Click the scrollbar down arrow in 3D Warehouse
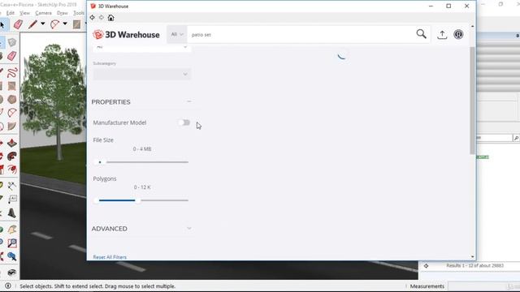Screen dimensions: 520x292 [x=473, y=256]
